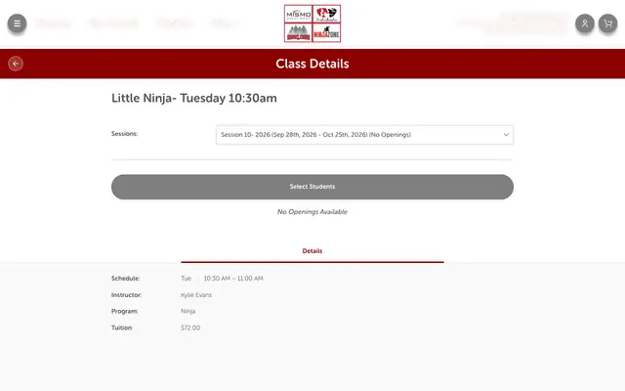Image resolution: width=625 pixels, height=391 pixels.
Task: Click the Little Ninja- Tuesday 10:30am heading
Action: (194, 98)
